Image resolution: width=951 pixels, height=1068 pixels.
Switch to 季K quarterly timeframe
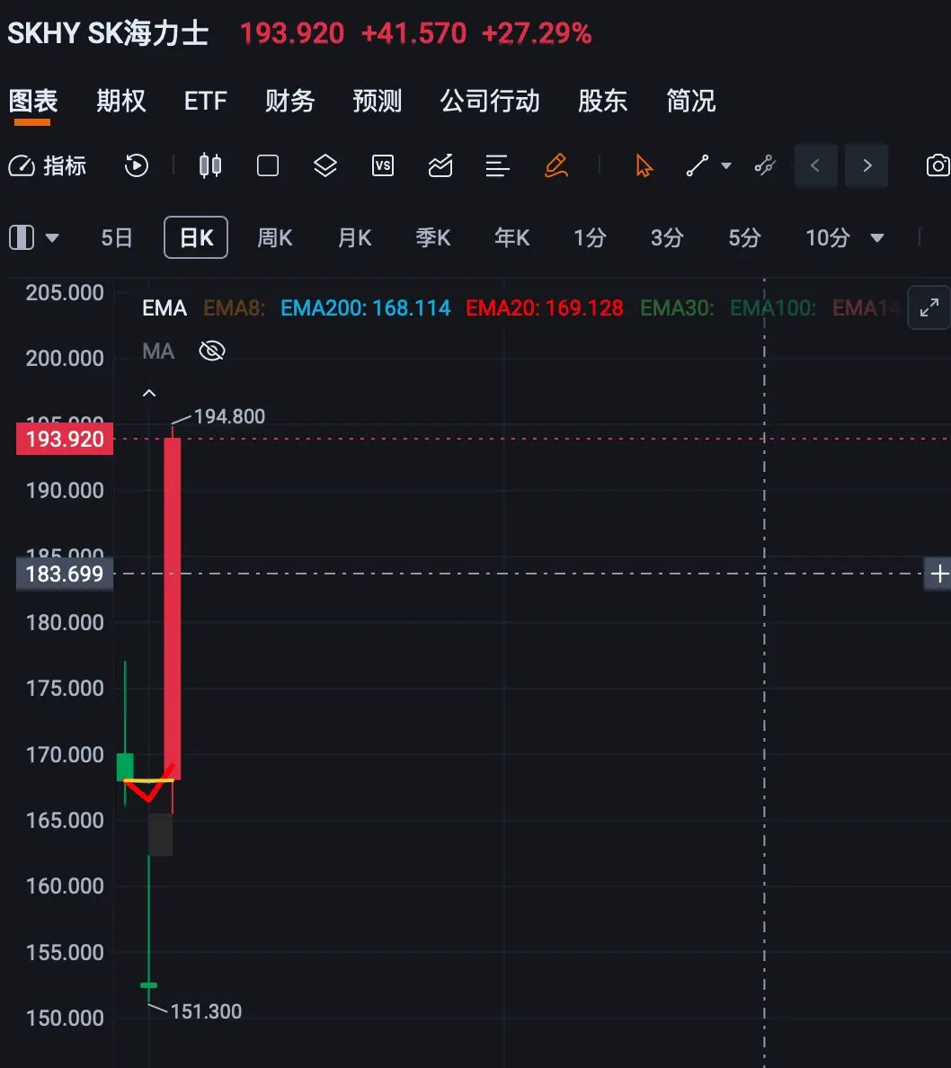click(x=433, y=237)
